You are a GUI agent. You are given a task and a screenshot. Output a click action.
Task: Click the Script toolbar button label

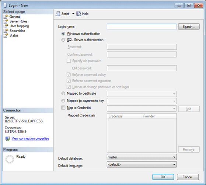pos(65,14)
